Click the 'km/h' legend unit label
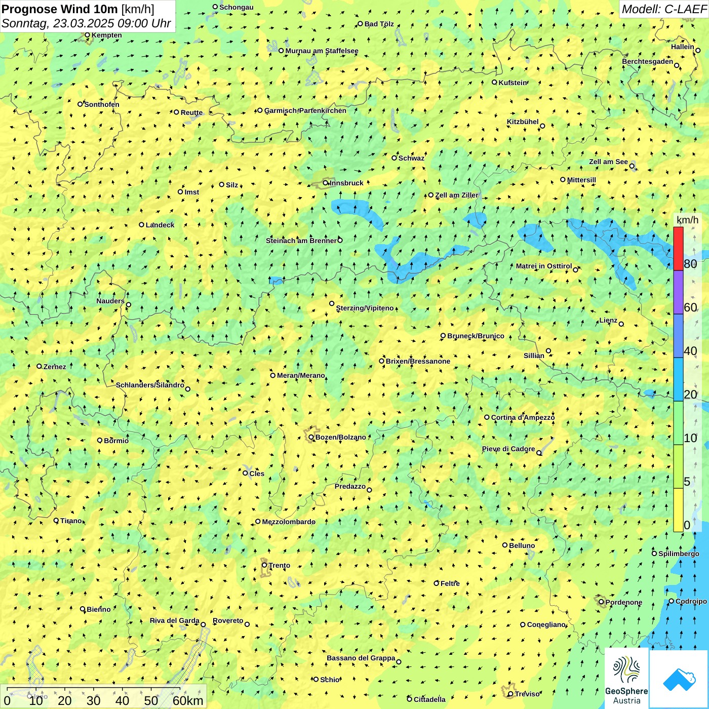The width and height of the screenshot is (709, 709). (687, 220)
